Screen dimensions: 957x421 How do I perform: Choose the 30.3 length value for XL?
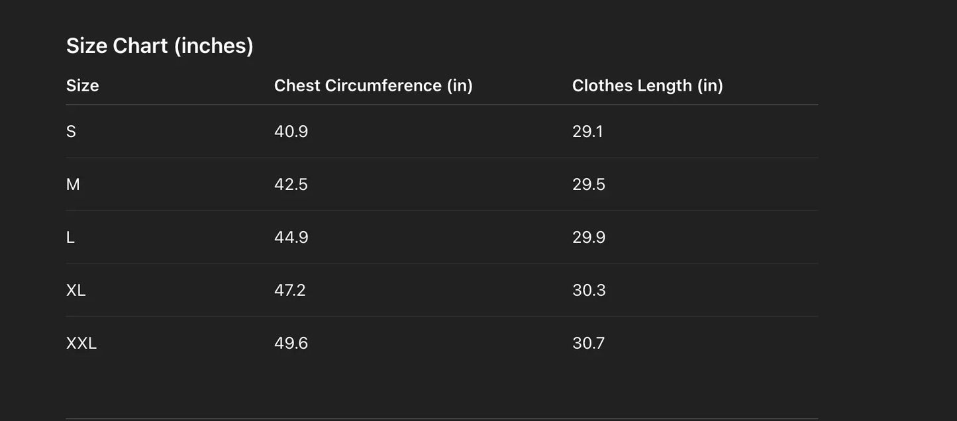point(589,290)
